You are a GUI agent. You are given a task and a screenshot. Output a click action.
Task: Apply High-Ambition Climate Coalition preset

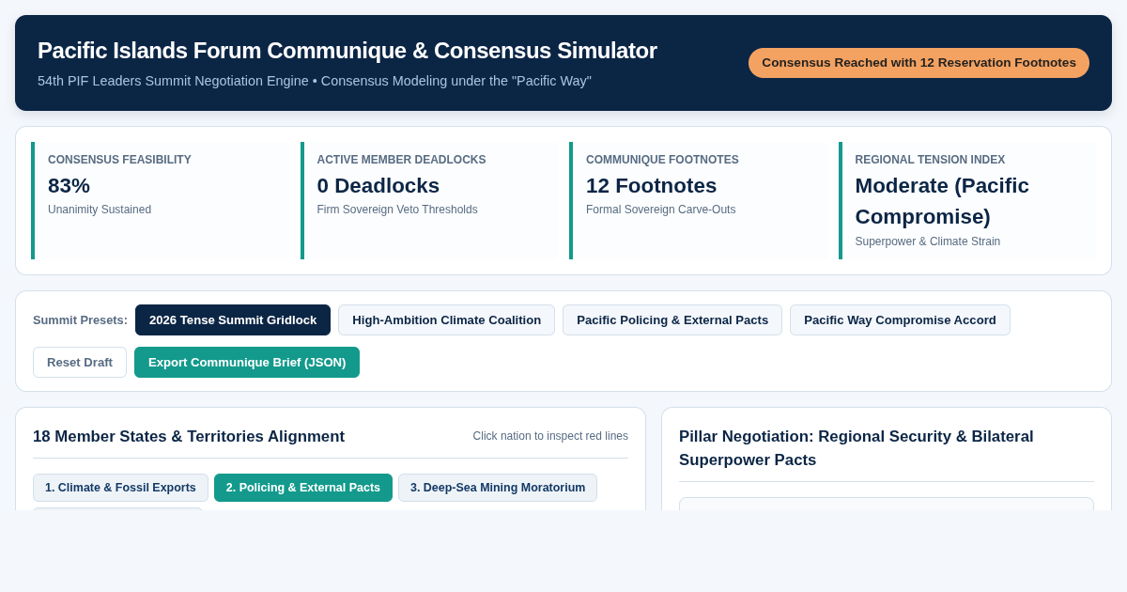coord(446,319)
